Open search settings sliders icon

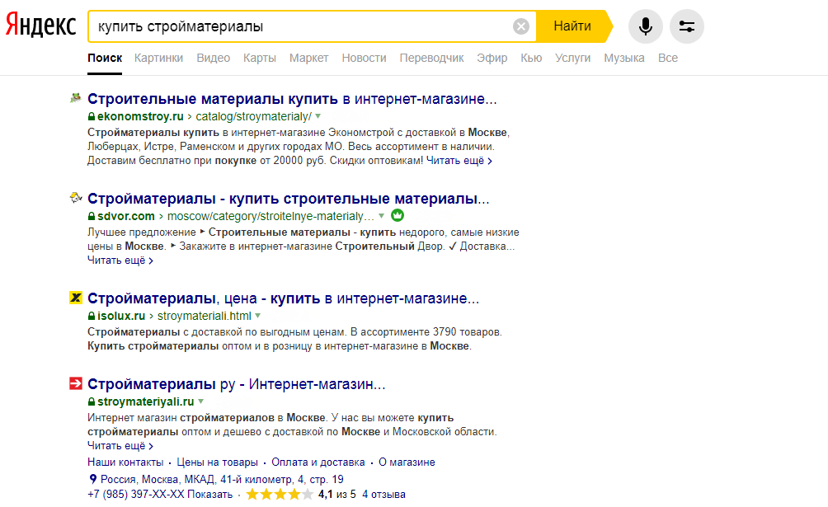pyautogui.click(x=686, y=26)
